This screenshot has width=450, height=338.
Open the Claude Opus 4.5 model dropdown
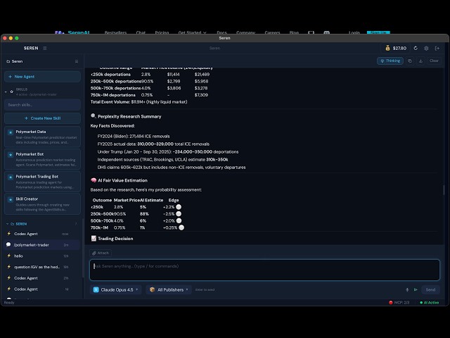click(x=116, y=289)
